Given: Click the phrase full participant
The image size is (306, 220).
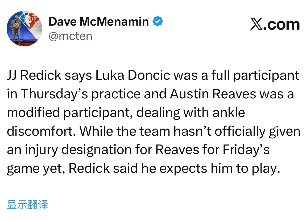Looking at the screenshot, I should point(255,75).
